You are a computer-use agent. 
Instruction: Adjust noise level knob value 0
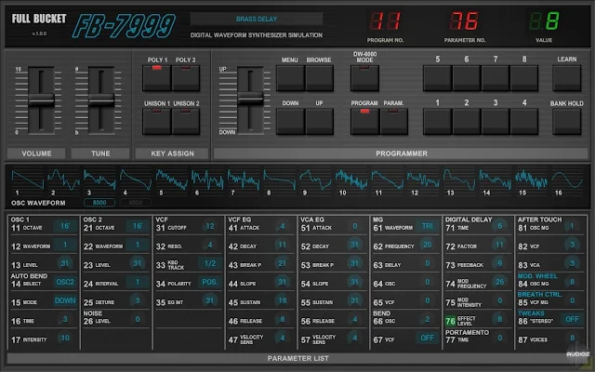click(x=138, y=319)
